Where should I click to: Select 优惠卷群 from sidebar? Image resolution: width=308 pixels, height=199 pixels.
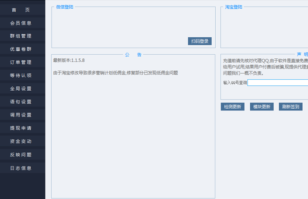click(21, 49)
